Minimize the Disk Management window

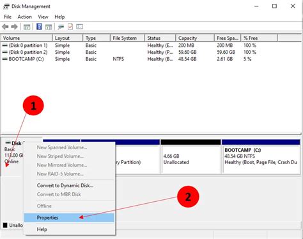[x=256, y=6]
